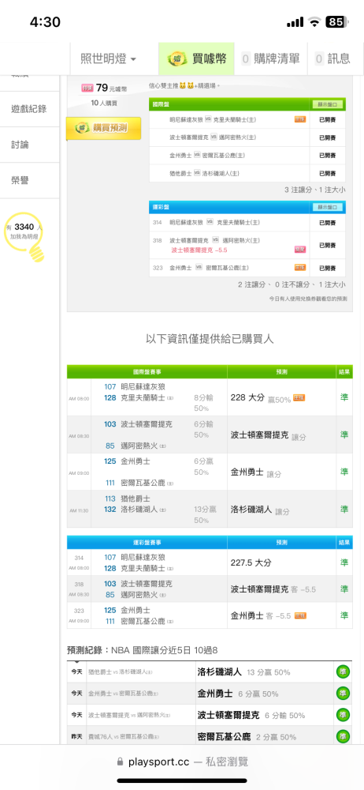Click orange badge on row 323 金州勇士
Viewport: 364px width, 790px height.
[x=300, y=268]
